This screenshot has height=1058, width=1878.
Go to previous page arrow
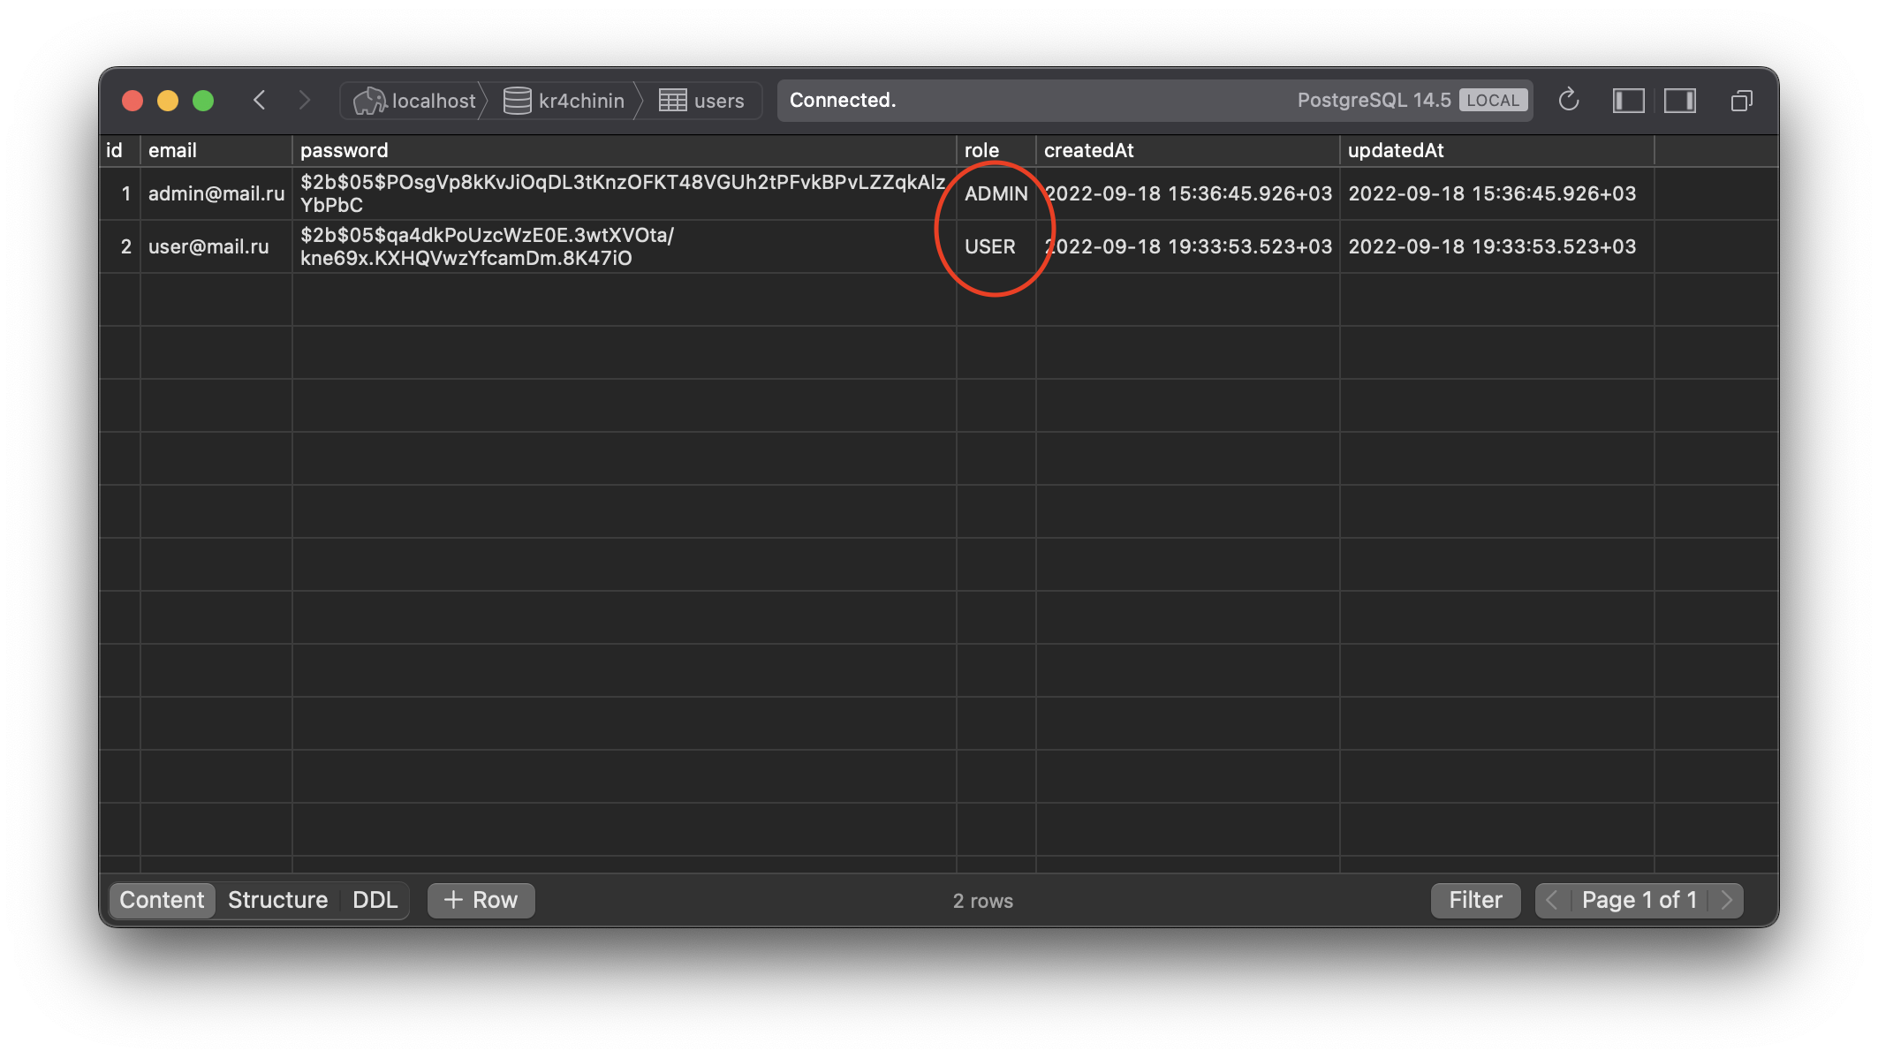click(x=1552, y=900)
